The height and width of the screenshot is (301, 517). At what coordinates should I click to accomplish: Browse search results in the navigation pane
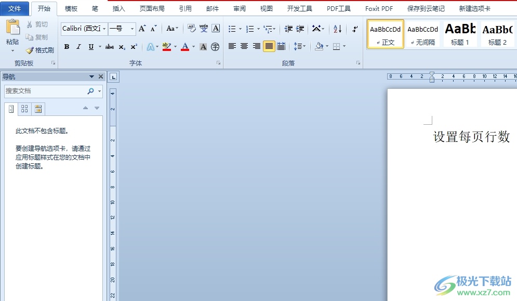click(38, 109)
